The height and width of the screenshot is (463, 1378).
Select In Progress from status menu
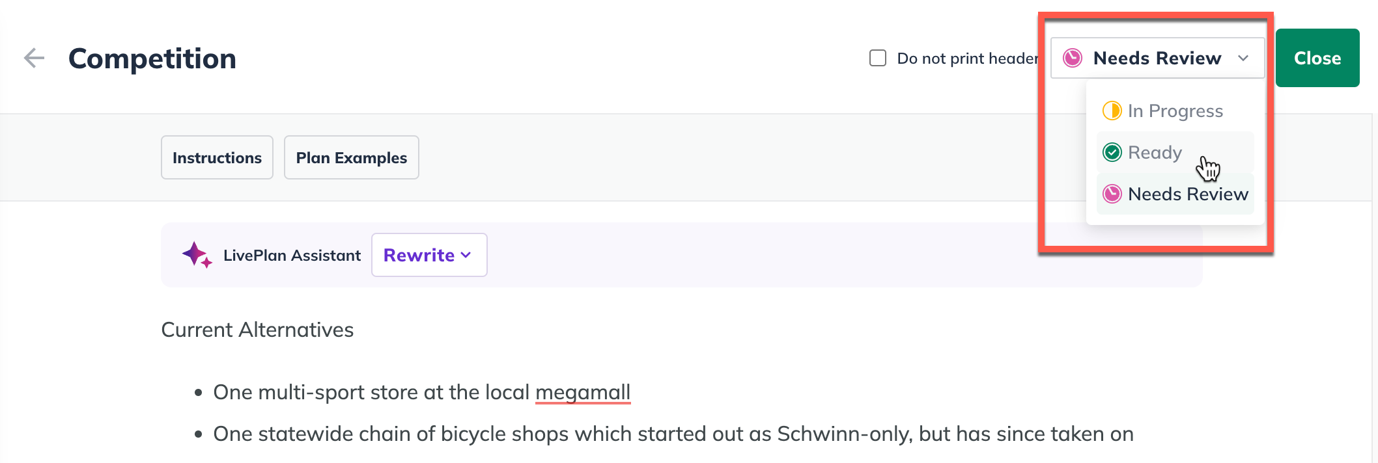click(1175, 111)
